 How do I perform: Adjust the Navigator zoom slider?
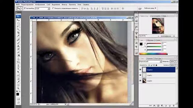(x=166, y=36)
